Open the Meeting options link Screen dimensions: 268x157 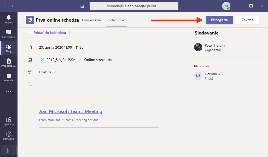pos(87,120)
